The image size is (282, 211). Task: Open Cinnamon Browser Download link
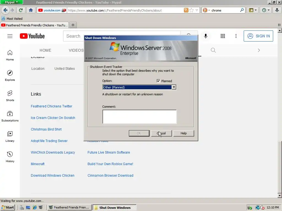coord(110,176)
